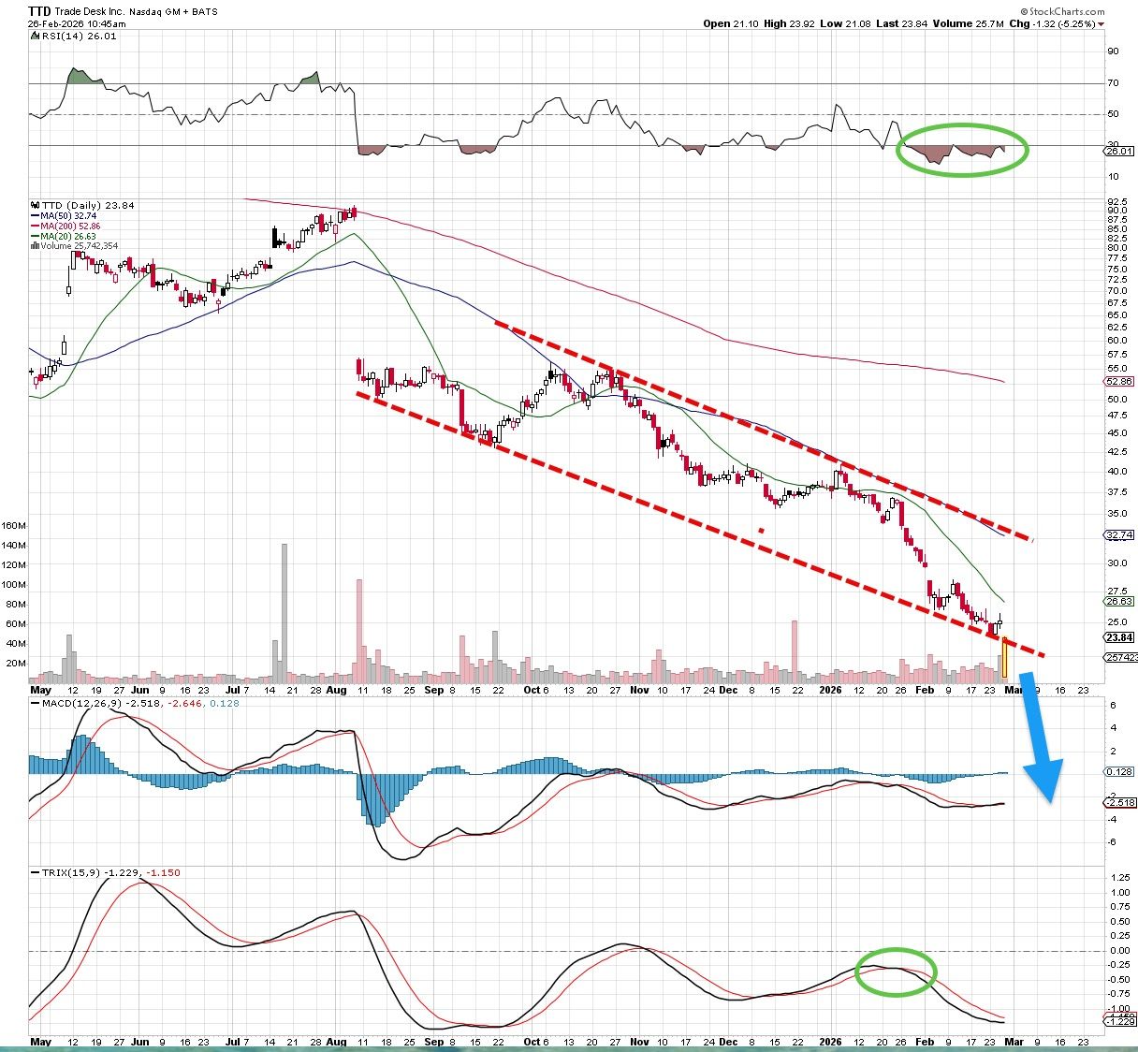Click the candlestick icon beside TTD (Daily)
The height and width of the screenshot is (1052, 1138).
(x=35, y=205)
